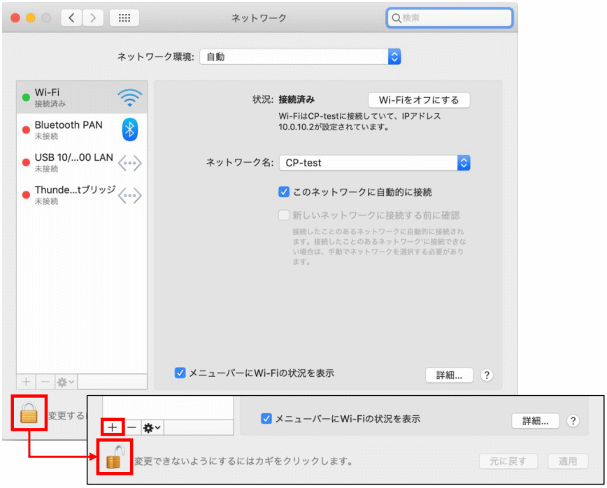Go back with the toolbar left arrow
This screenshot has width=607, height=488.
[71, 18]
